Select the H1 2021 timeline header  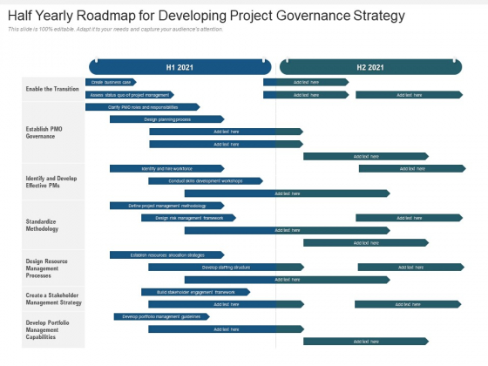click(x=180, y=67)
